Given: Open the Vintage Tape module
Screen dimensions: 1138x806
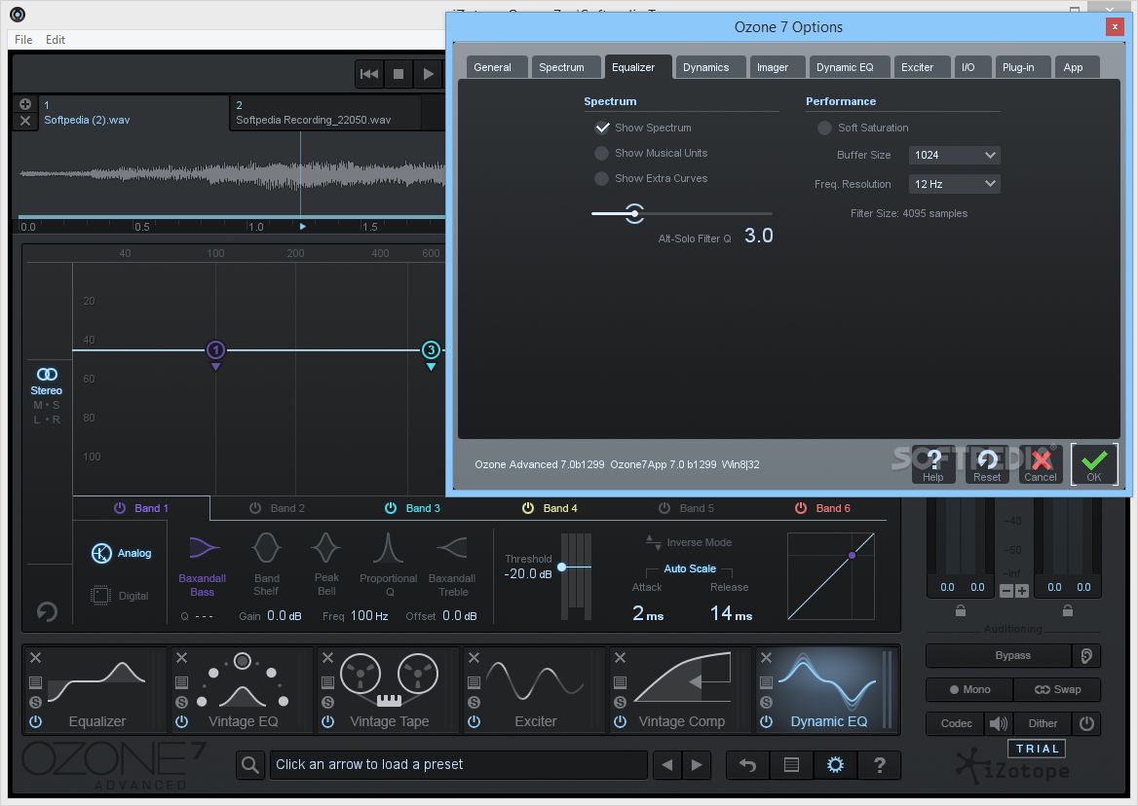Looking at the screenshot, I should [389, 690].
